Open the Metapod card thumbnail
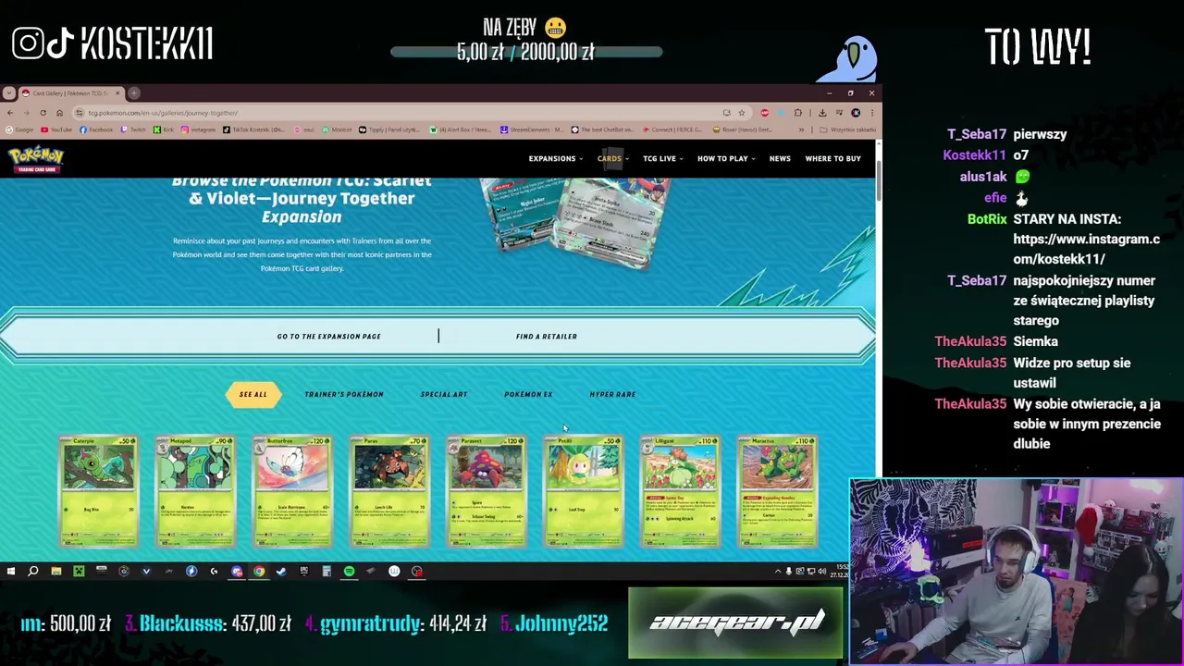Image resolution: width=1184 pixels, height=666 pixels. point(195,492)
